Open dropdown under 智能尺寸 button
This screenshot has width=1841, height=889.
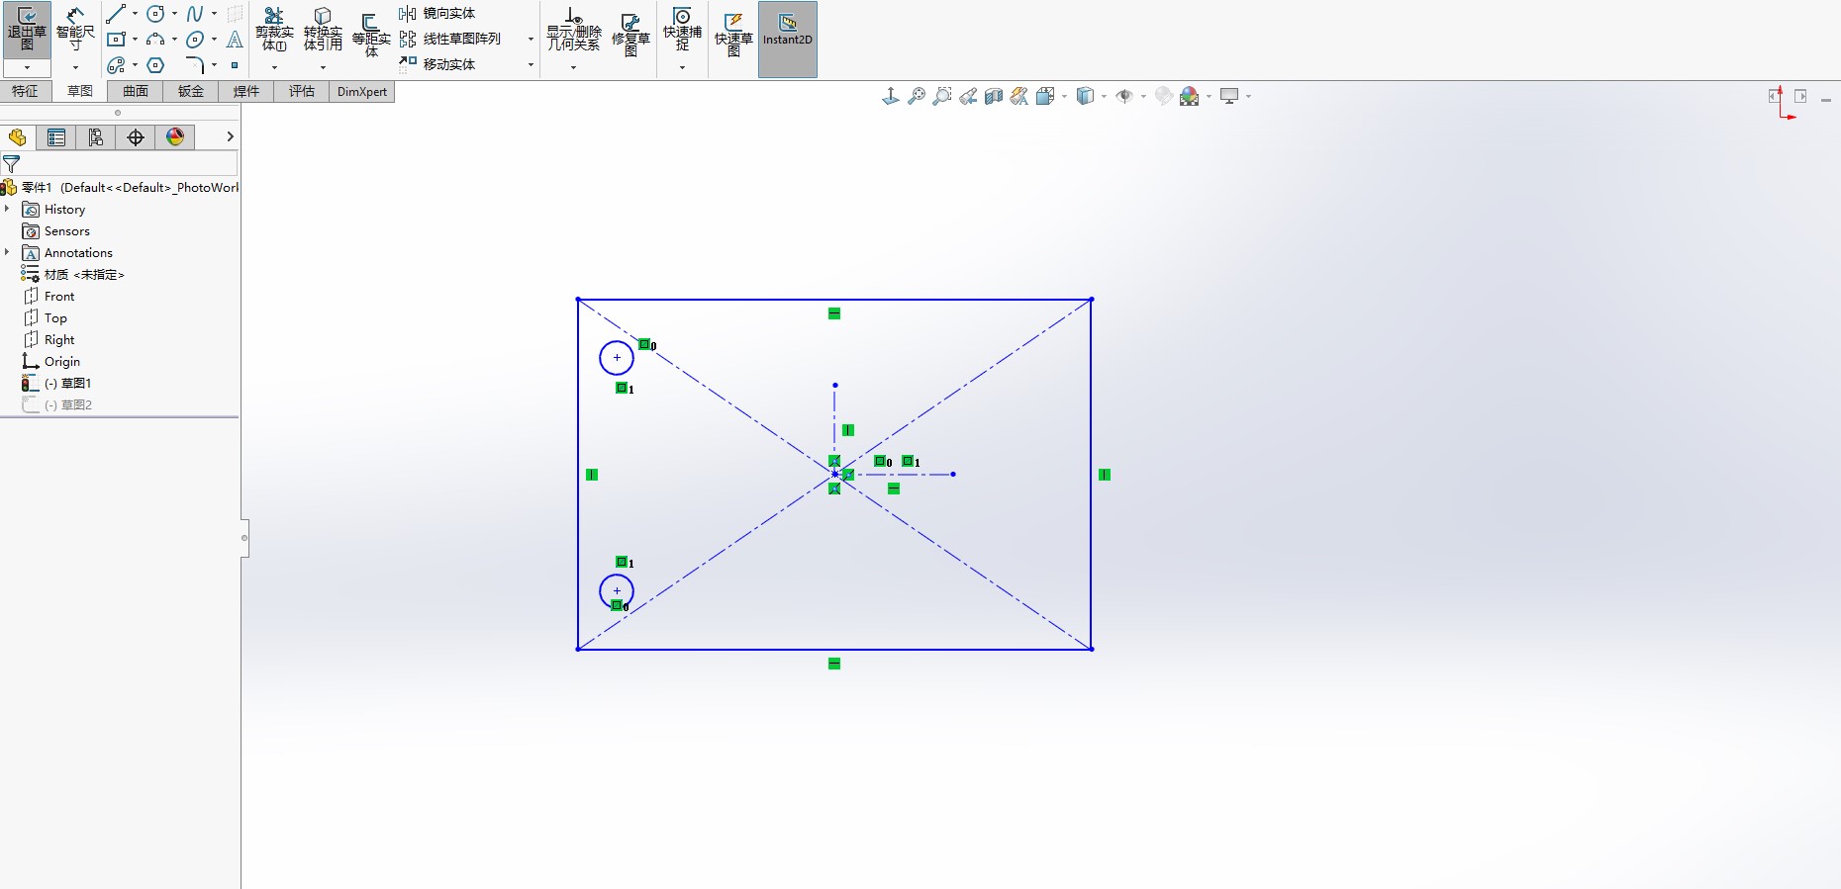[x=75, y=68]
